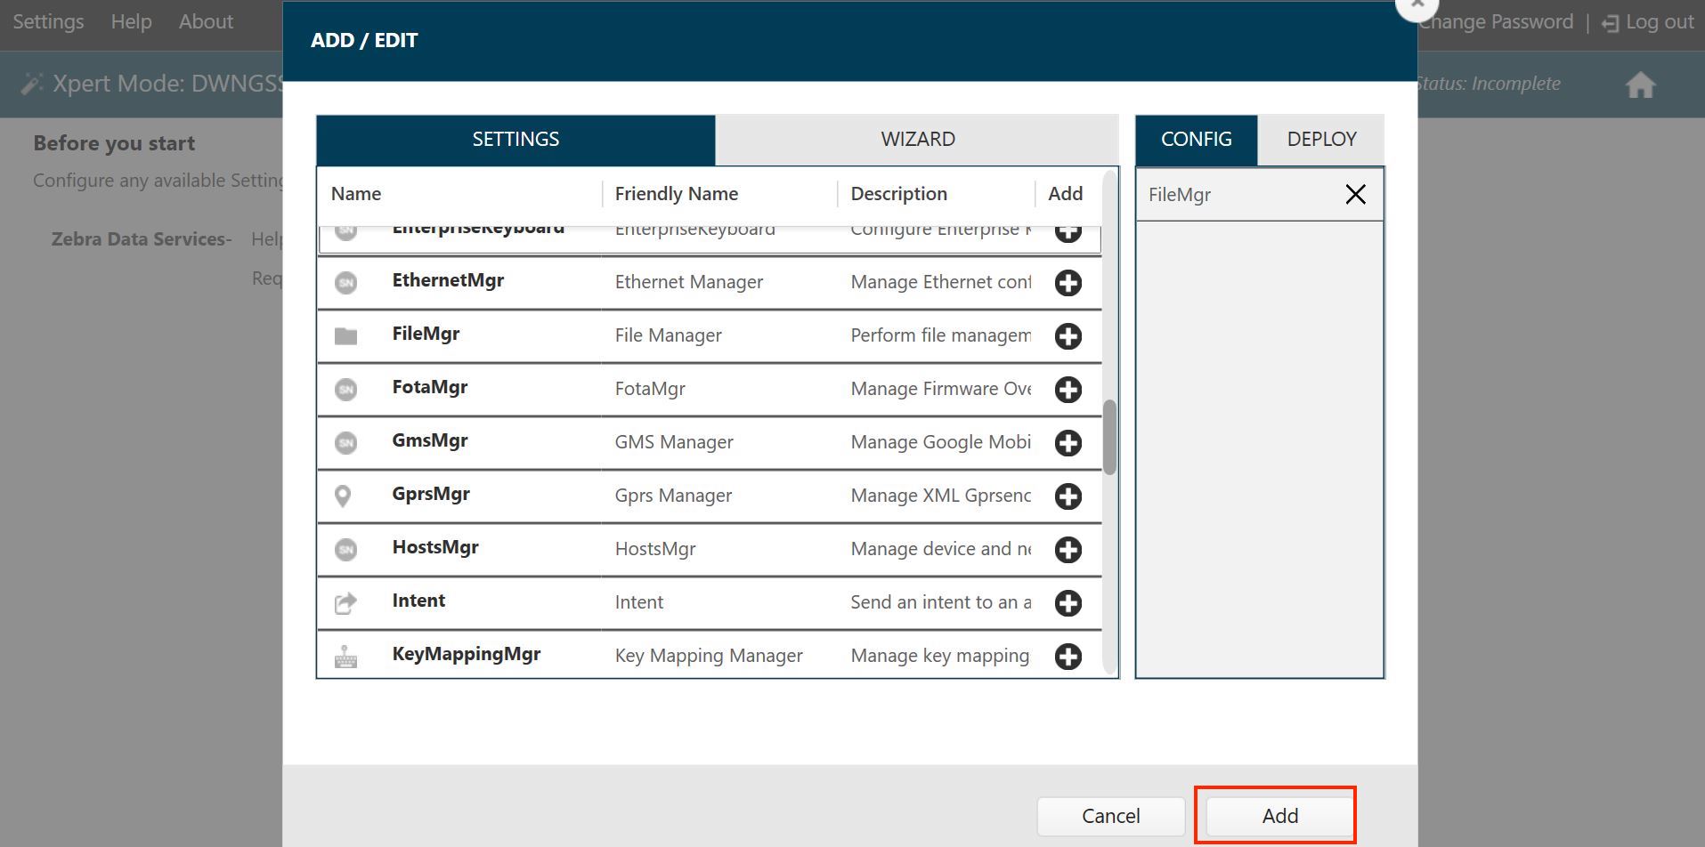
Task: Click the 'Before you start' heading
Action: (x=114, y=143)
